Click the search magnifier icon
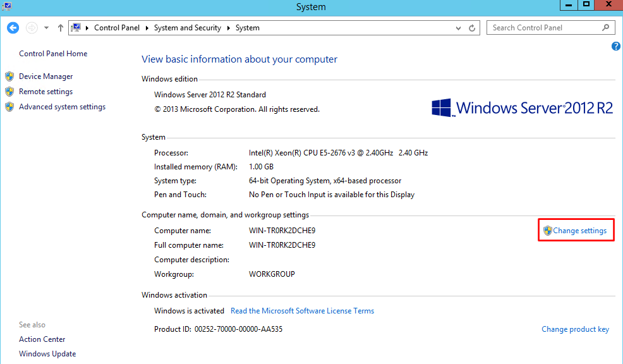 605,28
